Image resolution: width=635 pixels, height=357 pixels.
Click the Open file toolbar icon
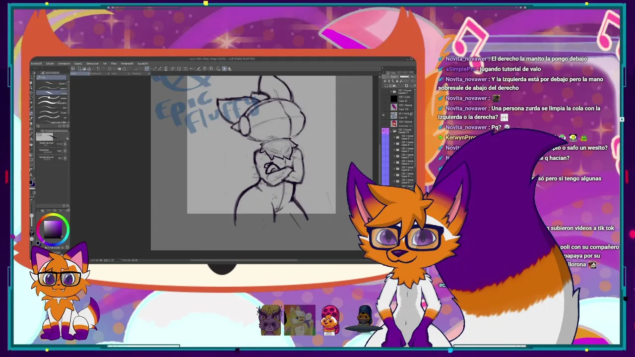click(84, 69)
